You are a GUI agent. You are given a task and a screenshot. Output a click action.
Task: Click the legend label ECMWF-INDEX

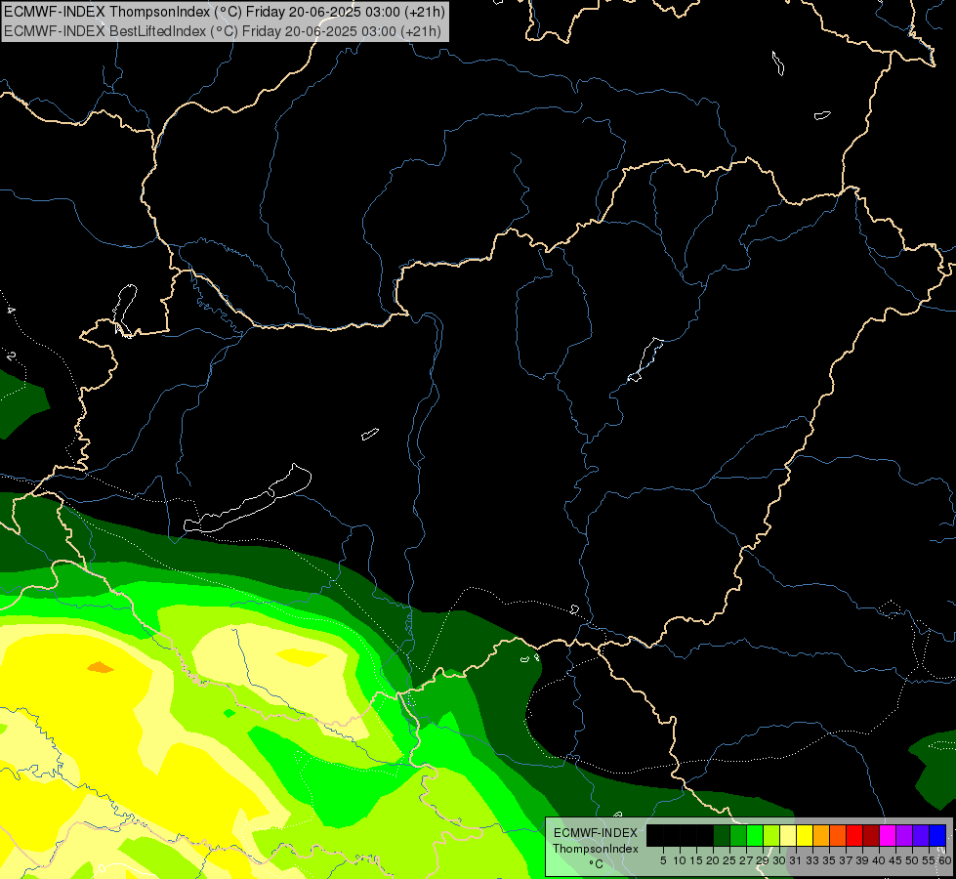[596, 833]
